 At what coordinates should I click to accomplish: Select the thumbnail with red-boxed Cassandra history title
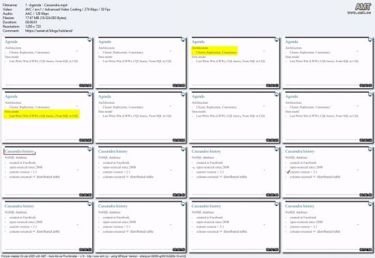point(47,172)
